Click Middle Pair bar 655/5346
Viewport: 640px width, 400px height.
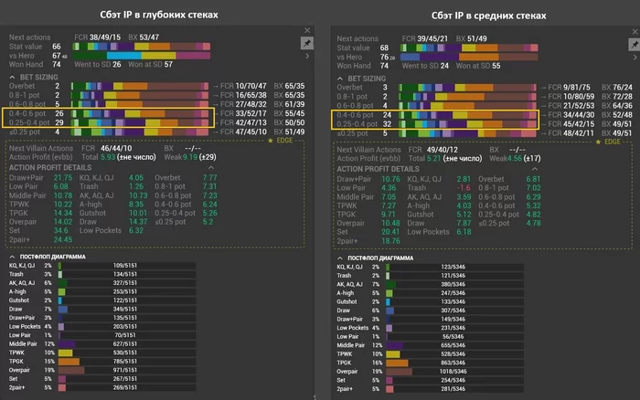point(454,345)
